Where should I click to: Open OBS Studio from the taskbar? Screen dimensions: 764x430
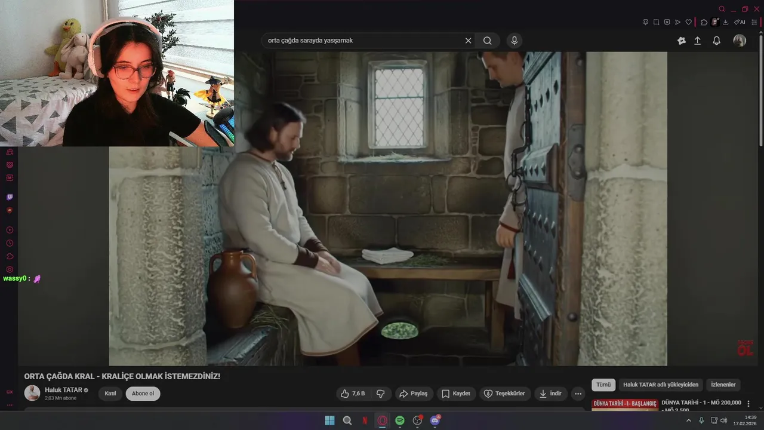[418, 420]
